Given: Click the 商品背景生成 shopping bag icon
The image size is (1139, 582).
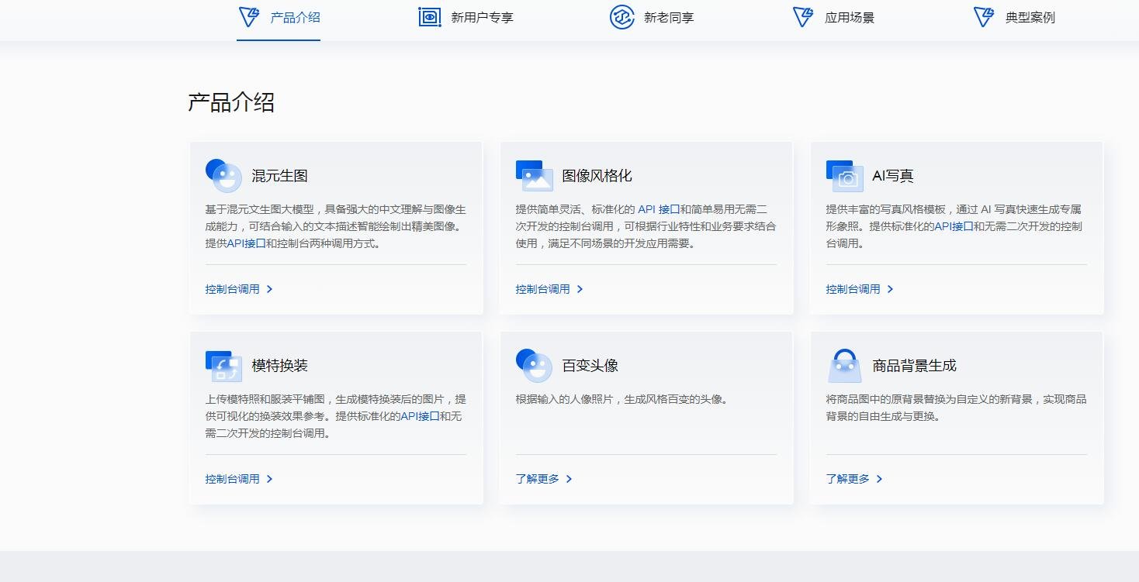Looking at the screenshot, I should (843, 363).
